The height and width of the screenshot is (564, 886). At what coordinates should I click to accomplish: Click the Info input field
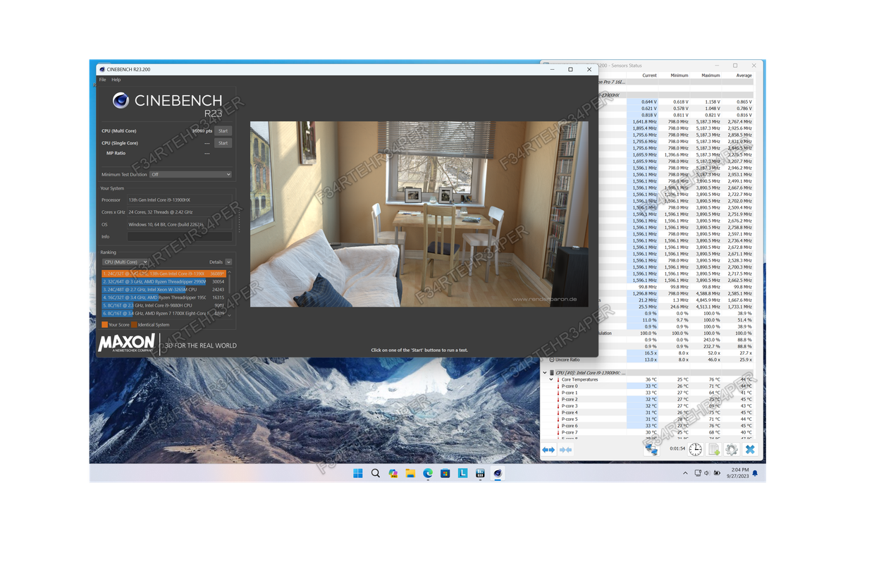coord(180,237)
